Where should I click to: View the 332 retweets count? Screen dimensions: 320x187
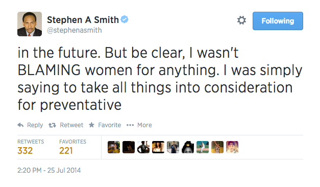click(x=25, y=151)
